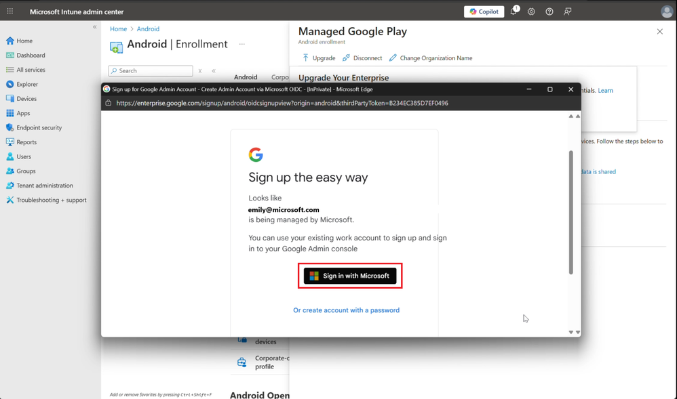Open Dashboard in sidebar

26,56
